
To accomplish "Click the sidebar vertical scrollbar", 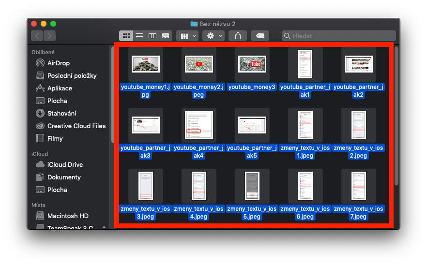I will 113,94.
